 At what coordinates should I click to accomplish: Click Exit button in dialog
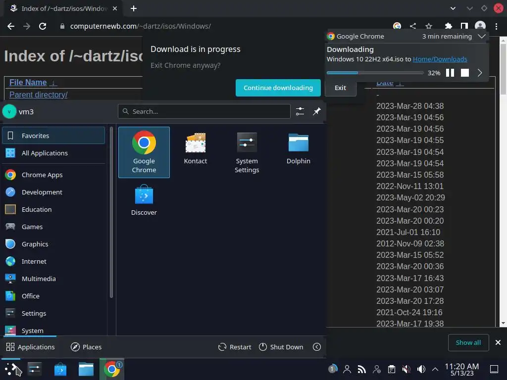[341, 88]
